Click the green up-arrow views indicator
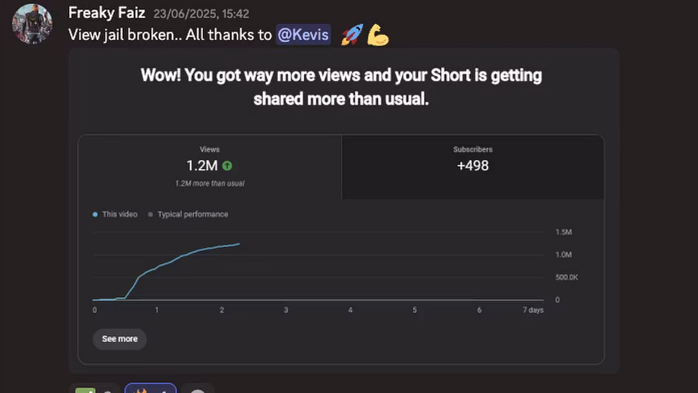The height and width of the screenshot is (393, 698). coord(227,166)
